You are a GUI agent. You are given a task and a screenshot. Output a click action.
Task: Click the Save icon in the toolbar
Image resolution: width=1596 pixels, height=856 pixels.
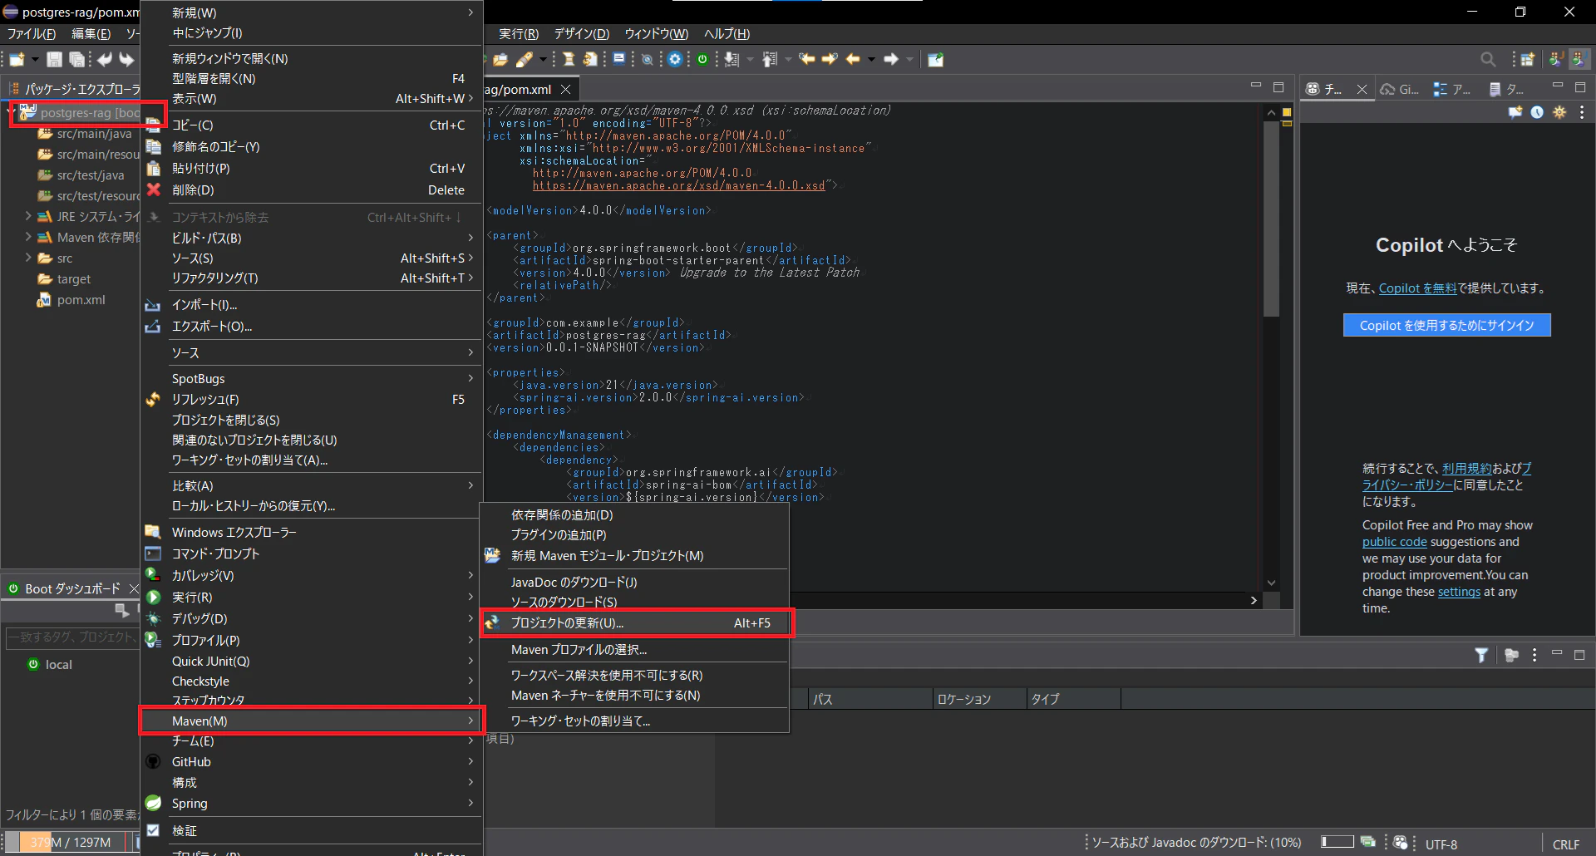point(54,59)
